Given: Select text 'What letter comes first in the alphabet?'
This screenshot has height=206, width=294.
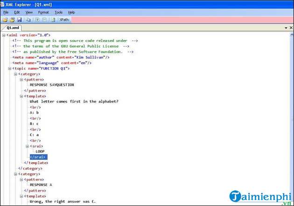Looking at the screenshot, I should [x=74, y=102].
